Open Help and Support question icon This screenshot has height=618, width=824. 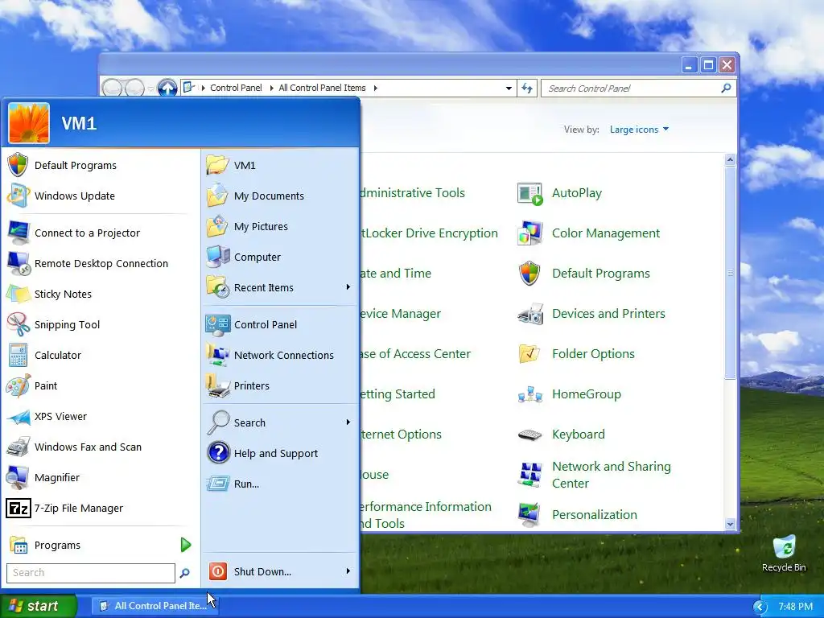pyautogui.click(x=217, y=453)
